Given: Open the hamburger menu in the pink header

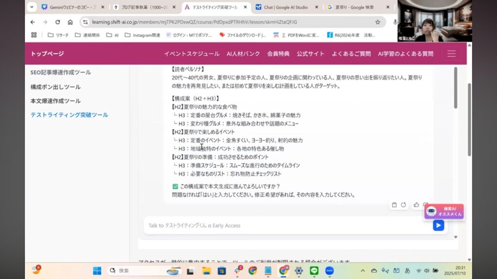Looking at the screenshot, I should (x=451, y=54).
